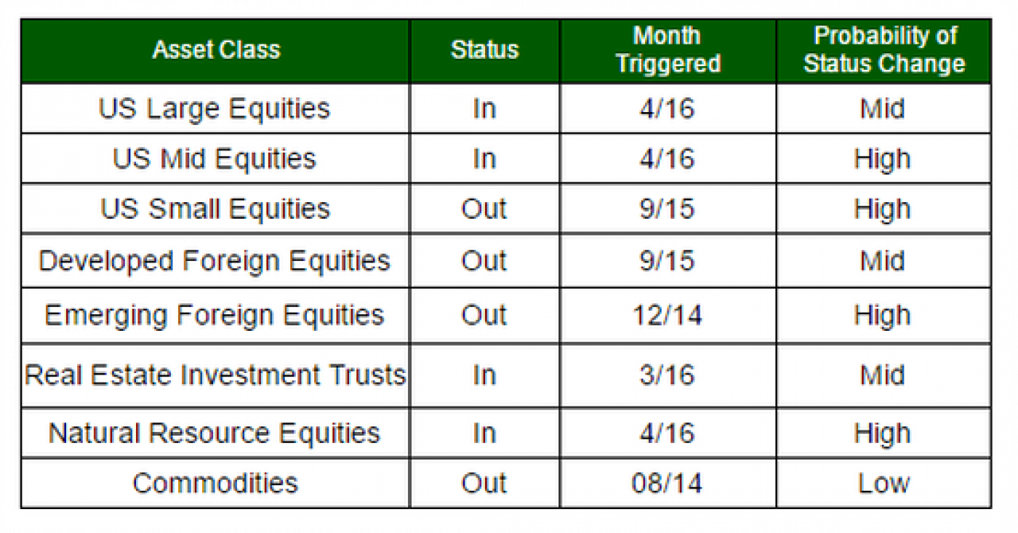Screen dimensions: 1018x533
Task: Select the Developed Foreign Equities cell
Action: point(215,261)
